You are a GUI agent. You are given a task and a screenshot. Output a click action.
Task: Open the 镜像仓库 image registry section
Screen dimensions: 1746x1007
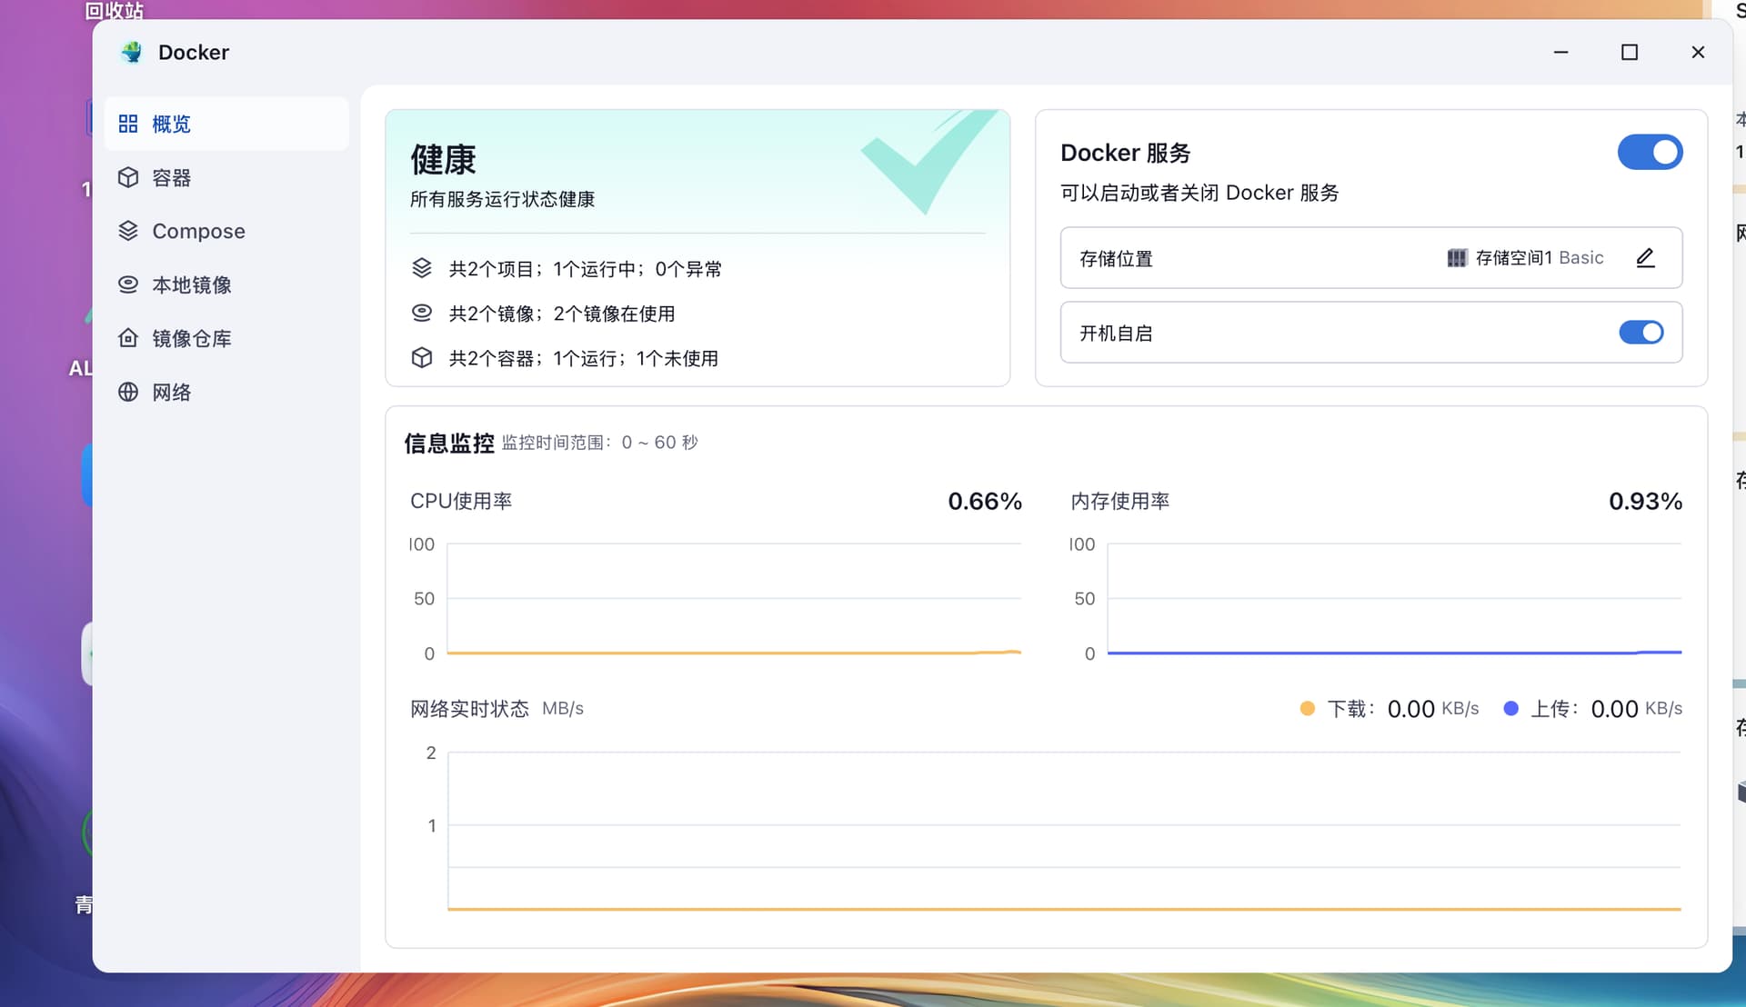pyautogui.click(x=226, y=338)
